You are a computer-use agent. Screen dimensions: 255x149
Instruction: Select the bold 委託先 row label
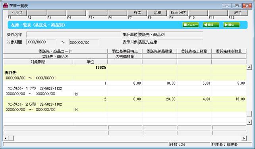pyautogui.click(x=11, y=73)
